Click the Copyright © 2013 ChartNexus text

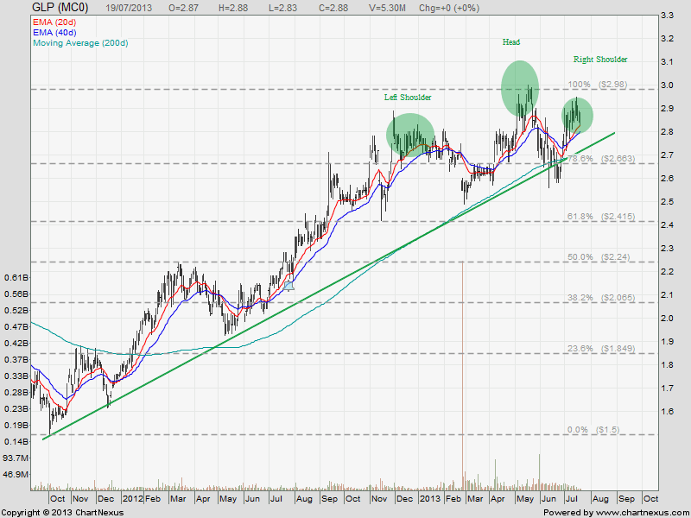pyautogui.click(x=62, y=513)
